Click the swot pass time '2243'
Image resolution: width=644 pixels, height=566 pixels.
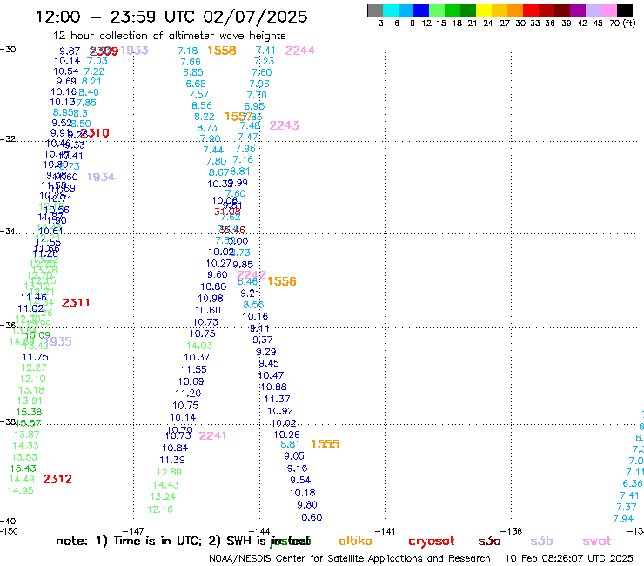[285, 125]
